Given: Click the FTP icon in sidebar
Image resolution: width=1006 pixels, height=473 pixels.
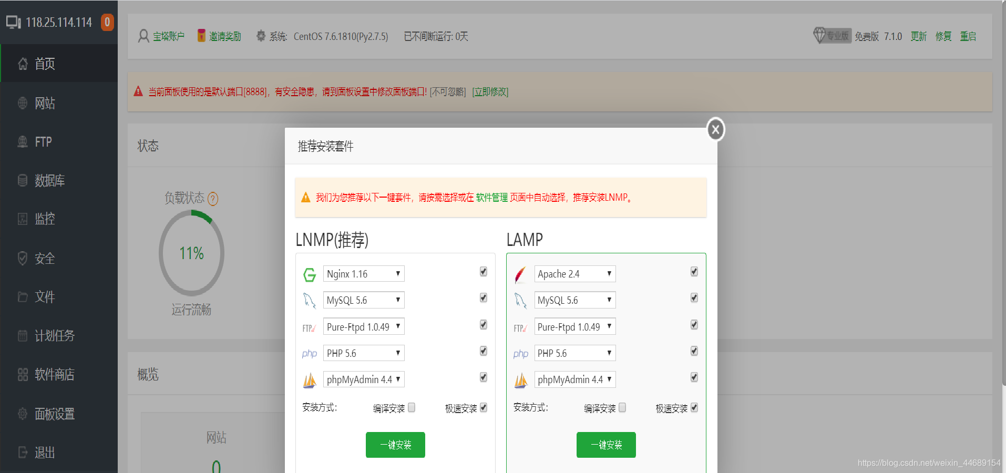Looking at the screenshot, I should pos(23,142).
